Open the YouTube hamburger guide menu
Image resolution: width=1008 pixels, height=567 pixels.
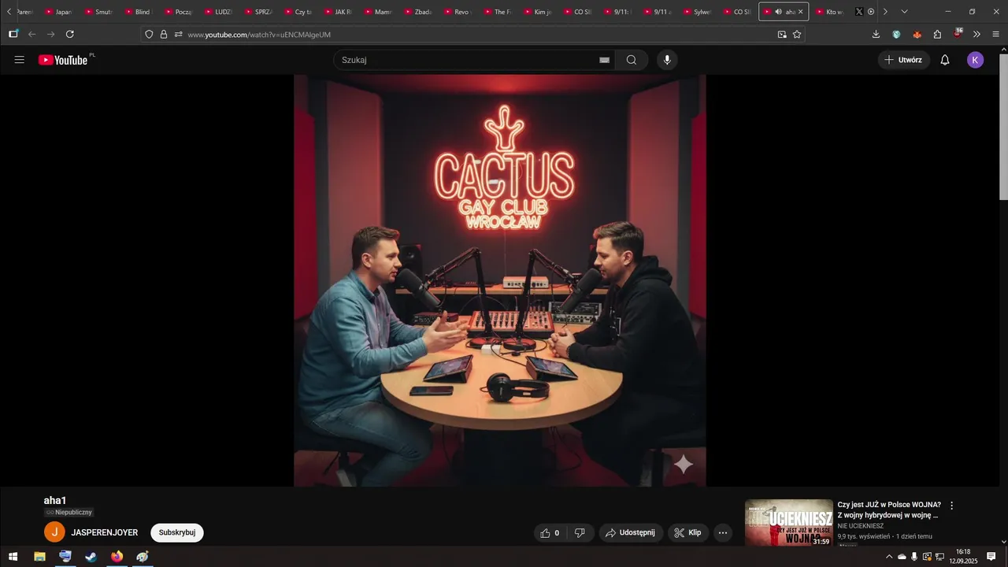[20, 60]
